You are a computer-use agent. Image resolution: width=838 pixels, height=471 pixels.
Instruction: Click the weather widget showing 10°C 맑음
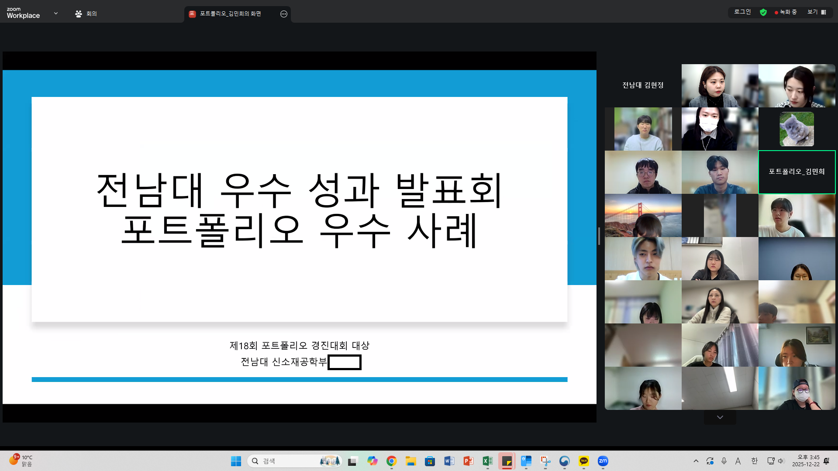pos(21,461)
